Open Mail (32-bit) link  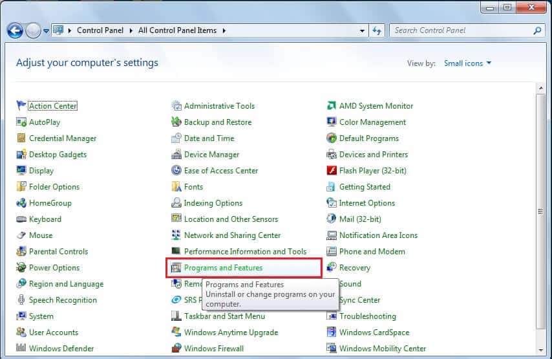360,219
